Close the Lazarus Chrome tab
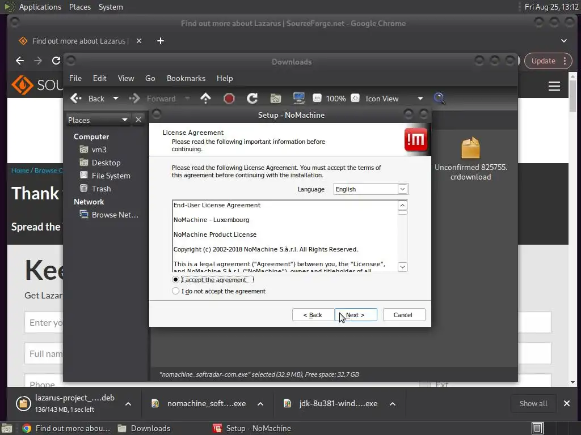The image size is (581, 435). click(139, 41)
